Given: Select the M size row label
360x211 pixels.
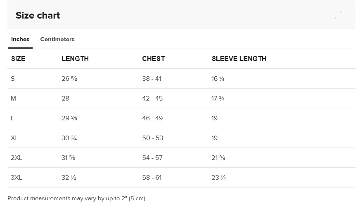Looking at the screenshot, I should pyautogui.click(x=13, y=98).
